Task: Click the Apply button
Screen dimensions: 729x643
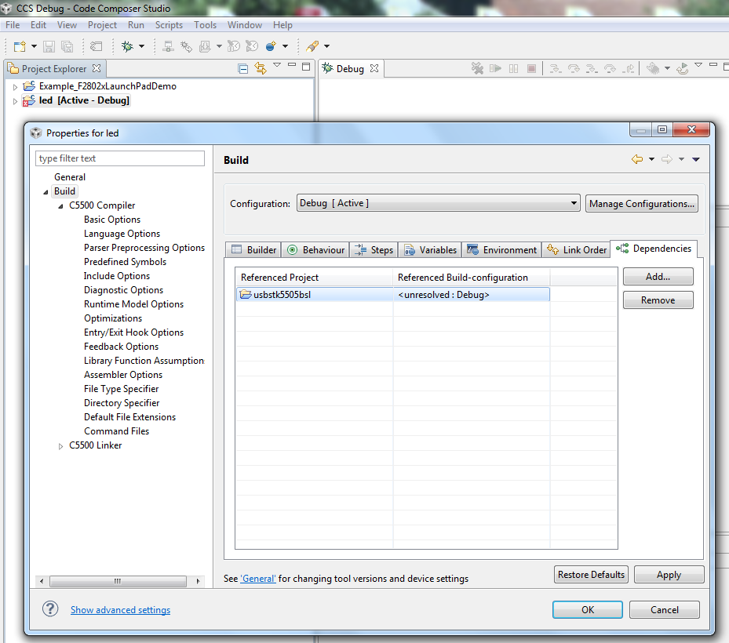Action: pos(669,575)
